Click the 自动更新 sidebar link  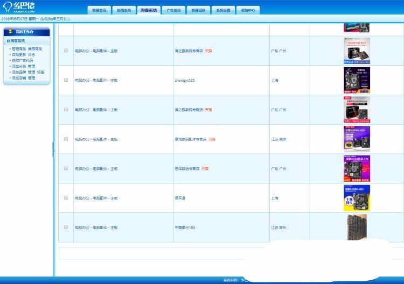point(19,54)
